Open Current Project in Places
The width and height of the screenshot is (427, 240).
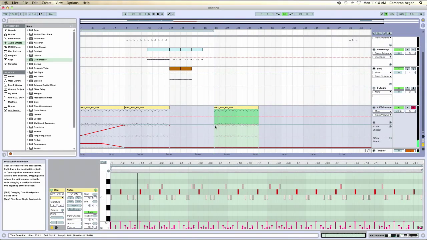(16, 89)
